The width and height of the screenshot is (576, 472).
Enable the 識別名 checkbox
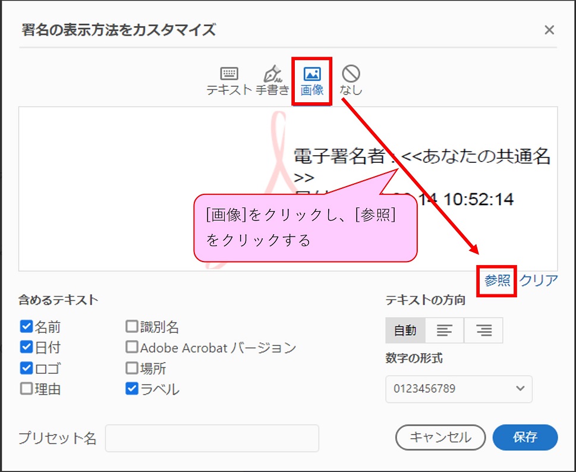point(131,327)
